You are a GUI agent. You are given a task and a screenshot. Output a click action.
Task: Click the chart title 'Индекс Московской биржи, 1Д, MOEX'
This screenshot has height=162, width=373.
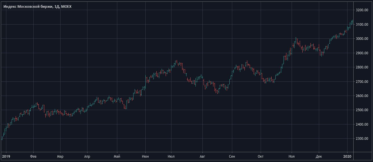pos(37,6)
